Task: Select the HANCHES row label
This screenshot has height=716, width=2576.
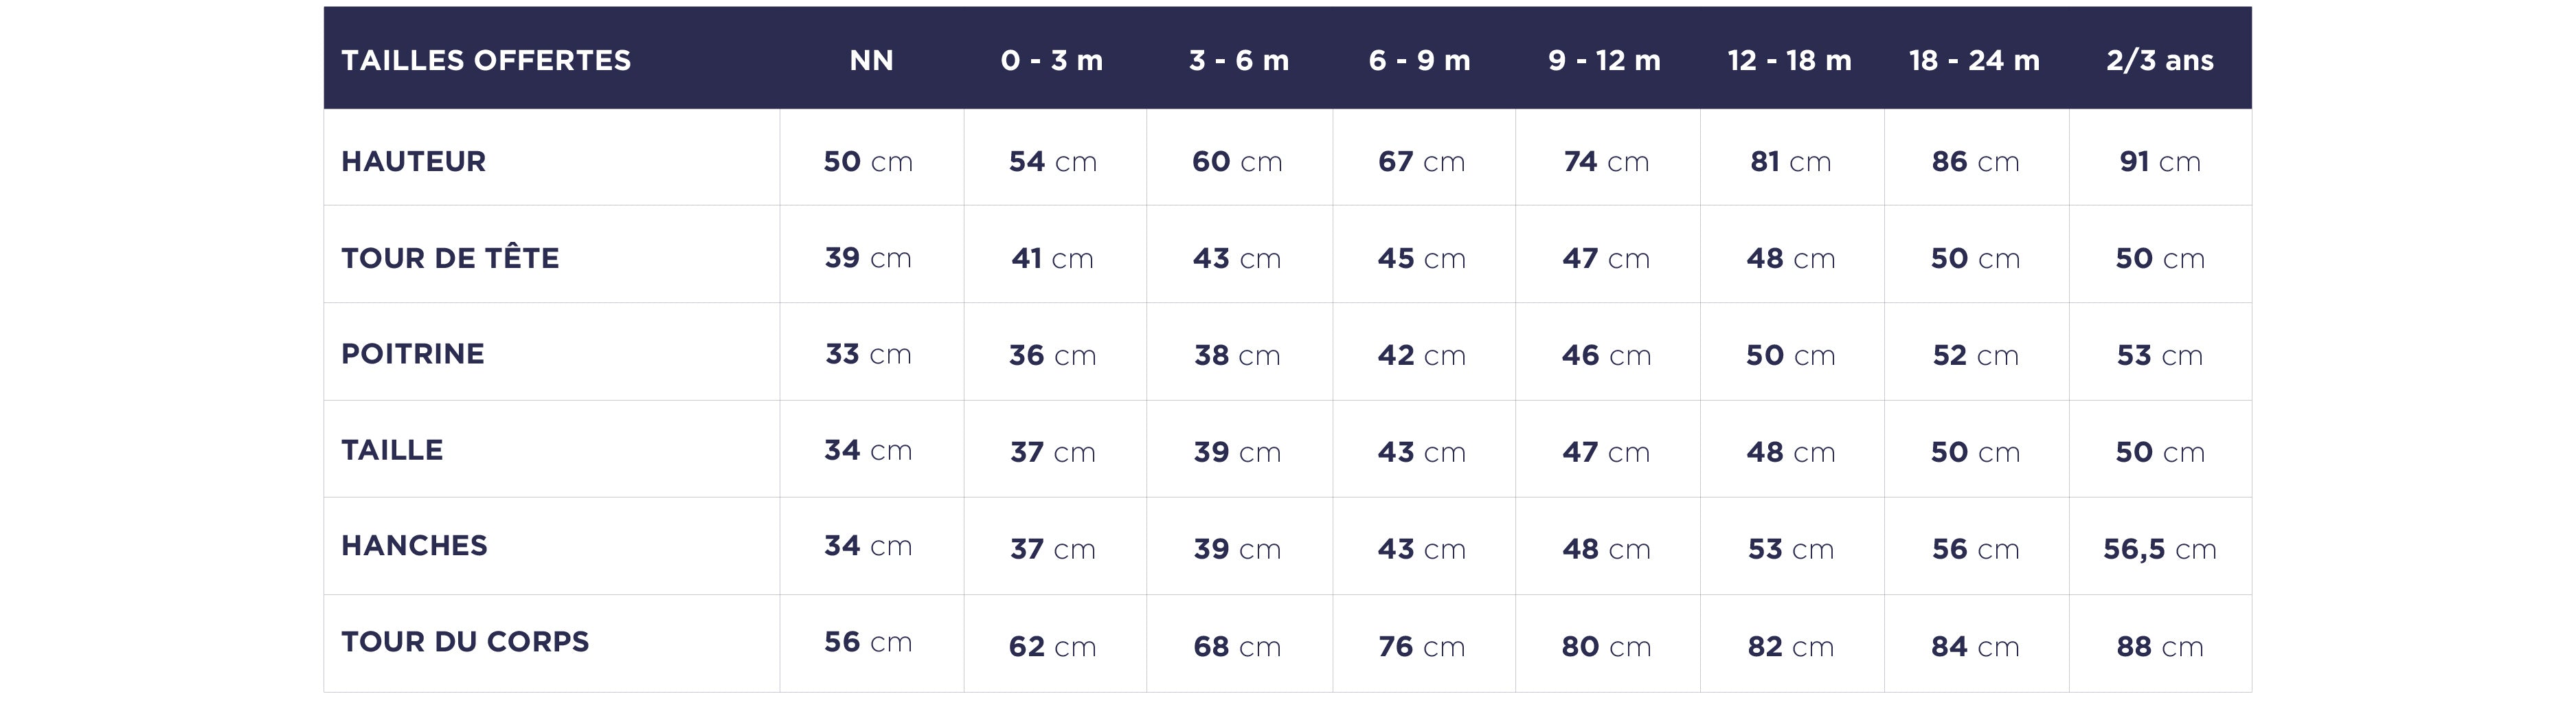Action: click(414, 546)
